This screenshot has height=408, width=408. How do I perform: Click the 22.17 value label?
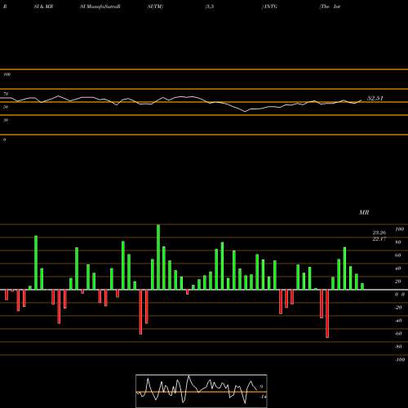pyautogui.click(x=379, y=239)
